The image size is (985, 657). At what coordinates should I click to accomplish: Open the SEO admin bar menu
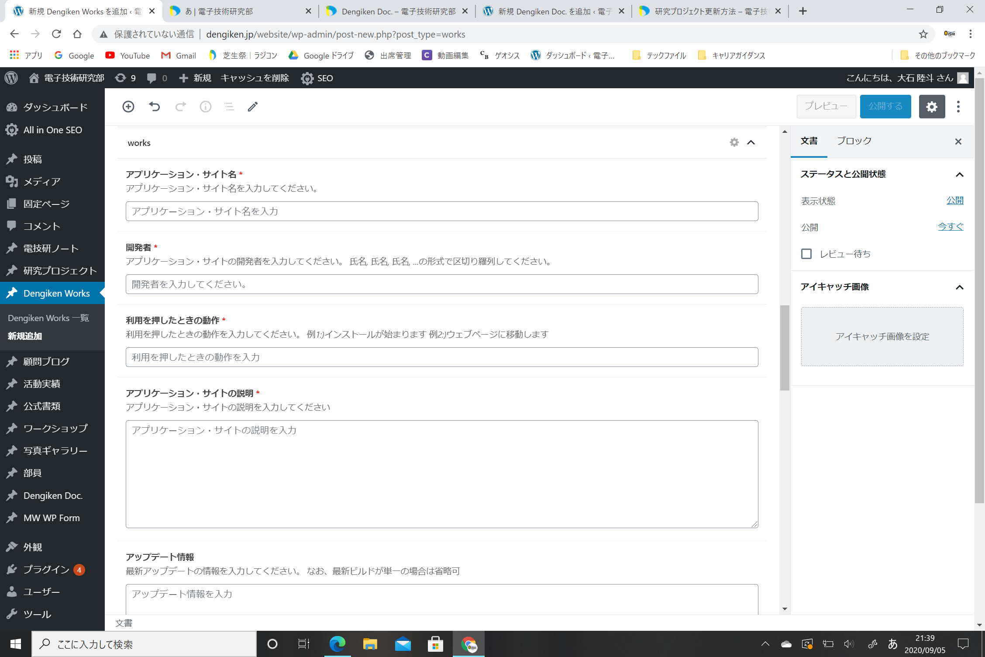(x=317, y=78)
